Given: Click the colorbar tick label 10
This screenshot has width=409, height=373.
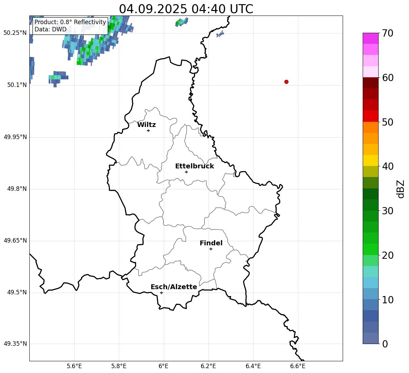Looking at the screenshot, I should pyautogui.click(x=388, y=300).
